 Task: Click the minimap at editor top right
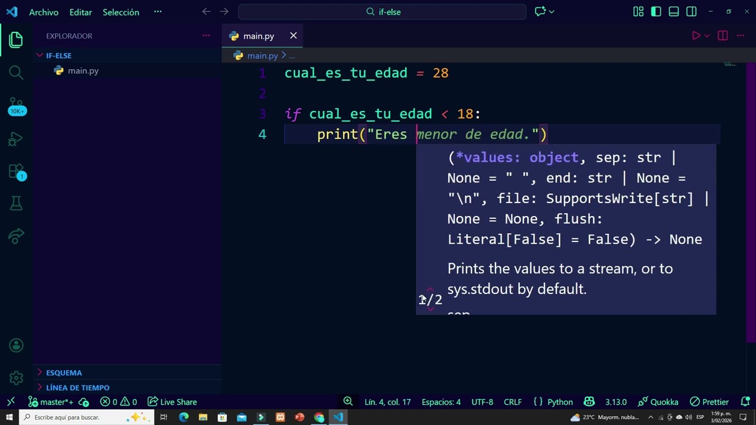pos(730,64)
